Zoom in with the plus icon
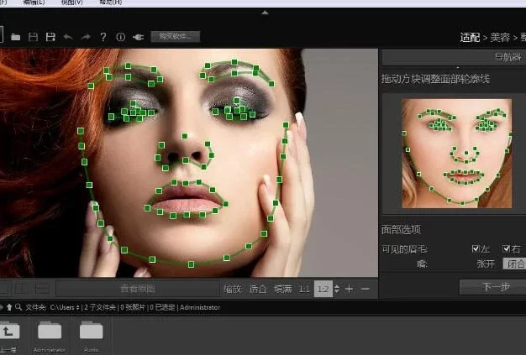 (349, 289)
